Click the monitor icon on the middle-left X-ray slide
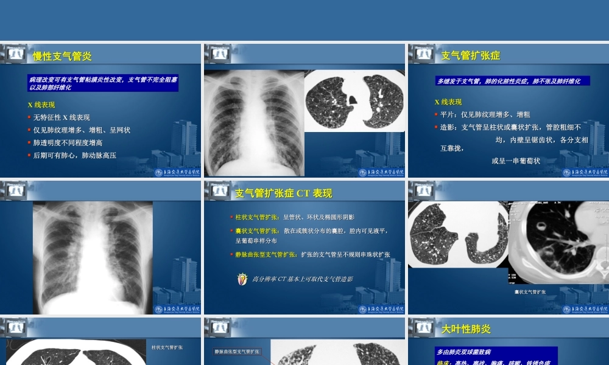This screenshot has height=365, width=609. click(15, 189)
